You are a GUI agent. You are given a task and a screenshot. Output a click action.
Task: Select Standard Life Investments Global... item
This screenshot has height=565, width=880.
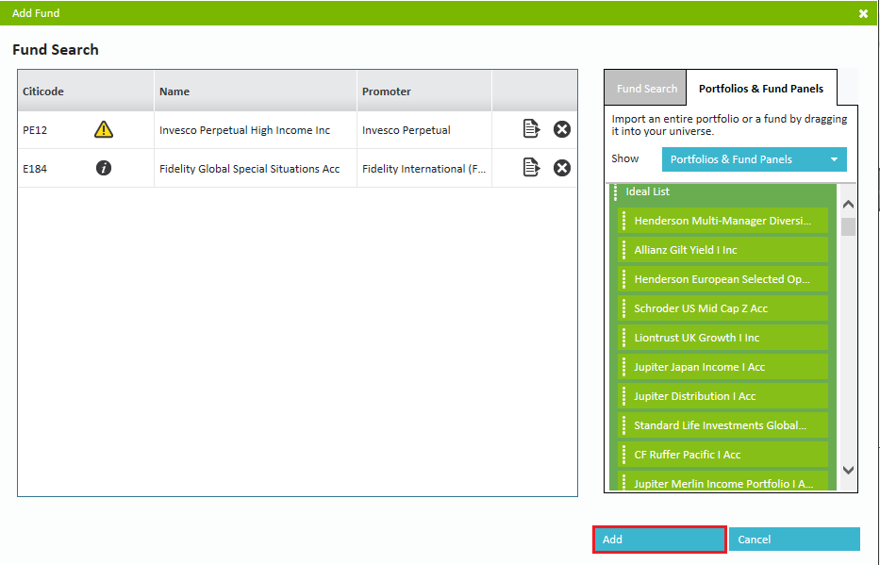pyautogui.click(x=722, y=424)
